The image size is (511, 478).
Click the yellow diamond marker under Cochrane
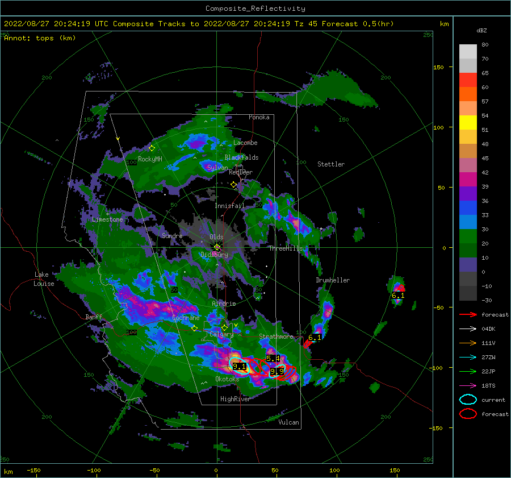pyautogui.click(x=195, y=328)
